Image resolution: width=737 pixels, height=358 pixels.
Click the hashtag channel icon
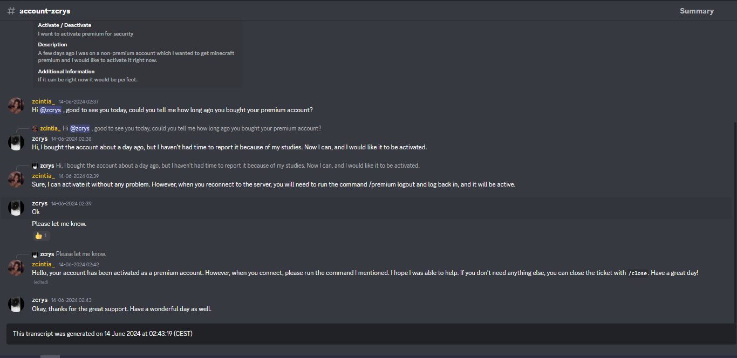[x=11, y=10]
